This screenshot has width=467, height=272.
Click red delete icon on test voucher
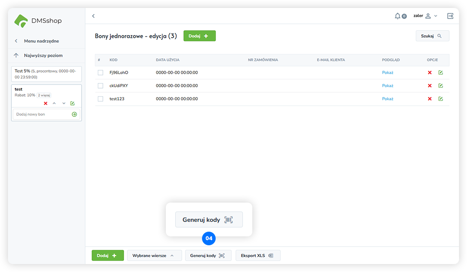pyautogui.click(x=46, y=104)
